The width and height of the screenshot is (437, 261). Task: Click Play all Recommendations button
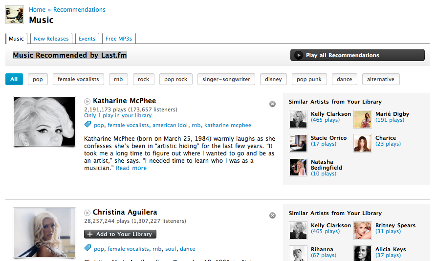(357, 55)
